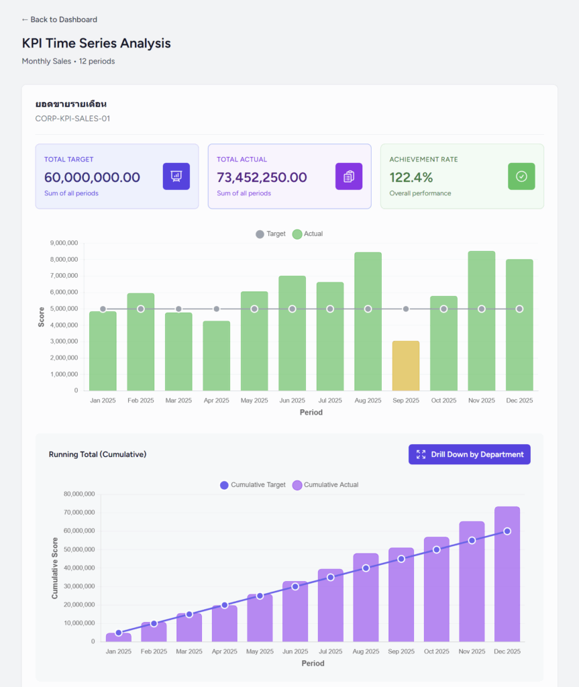Click the Achievement Rate checkmark icon
This screenshot has height=687, width=579.
pos(521,176)
